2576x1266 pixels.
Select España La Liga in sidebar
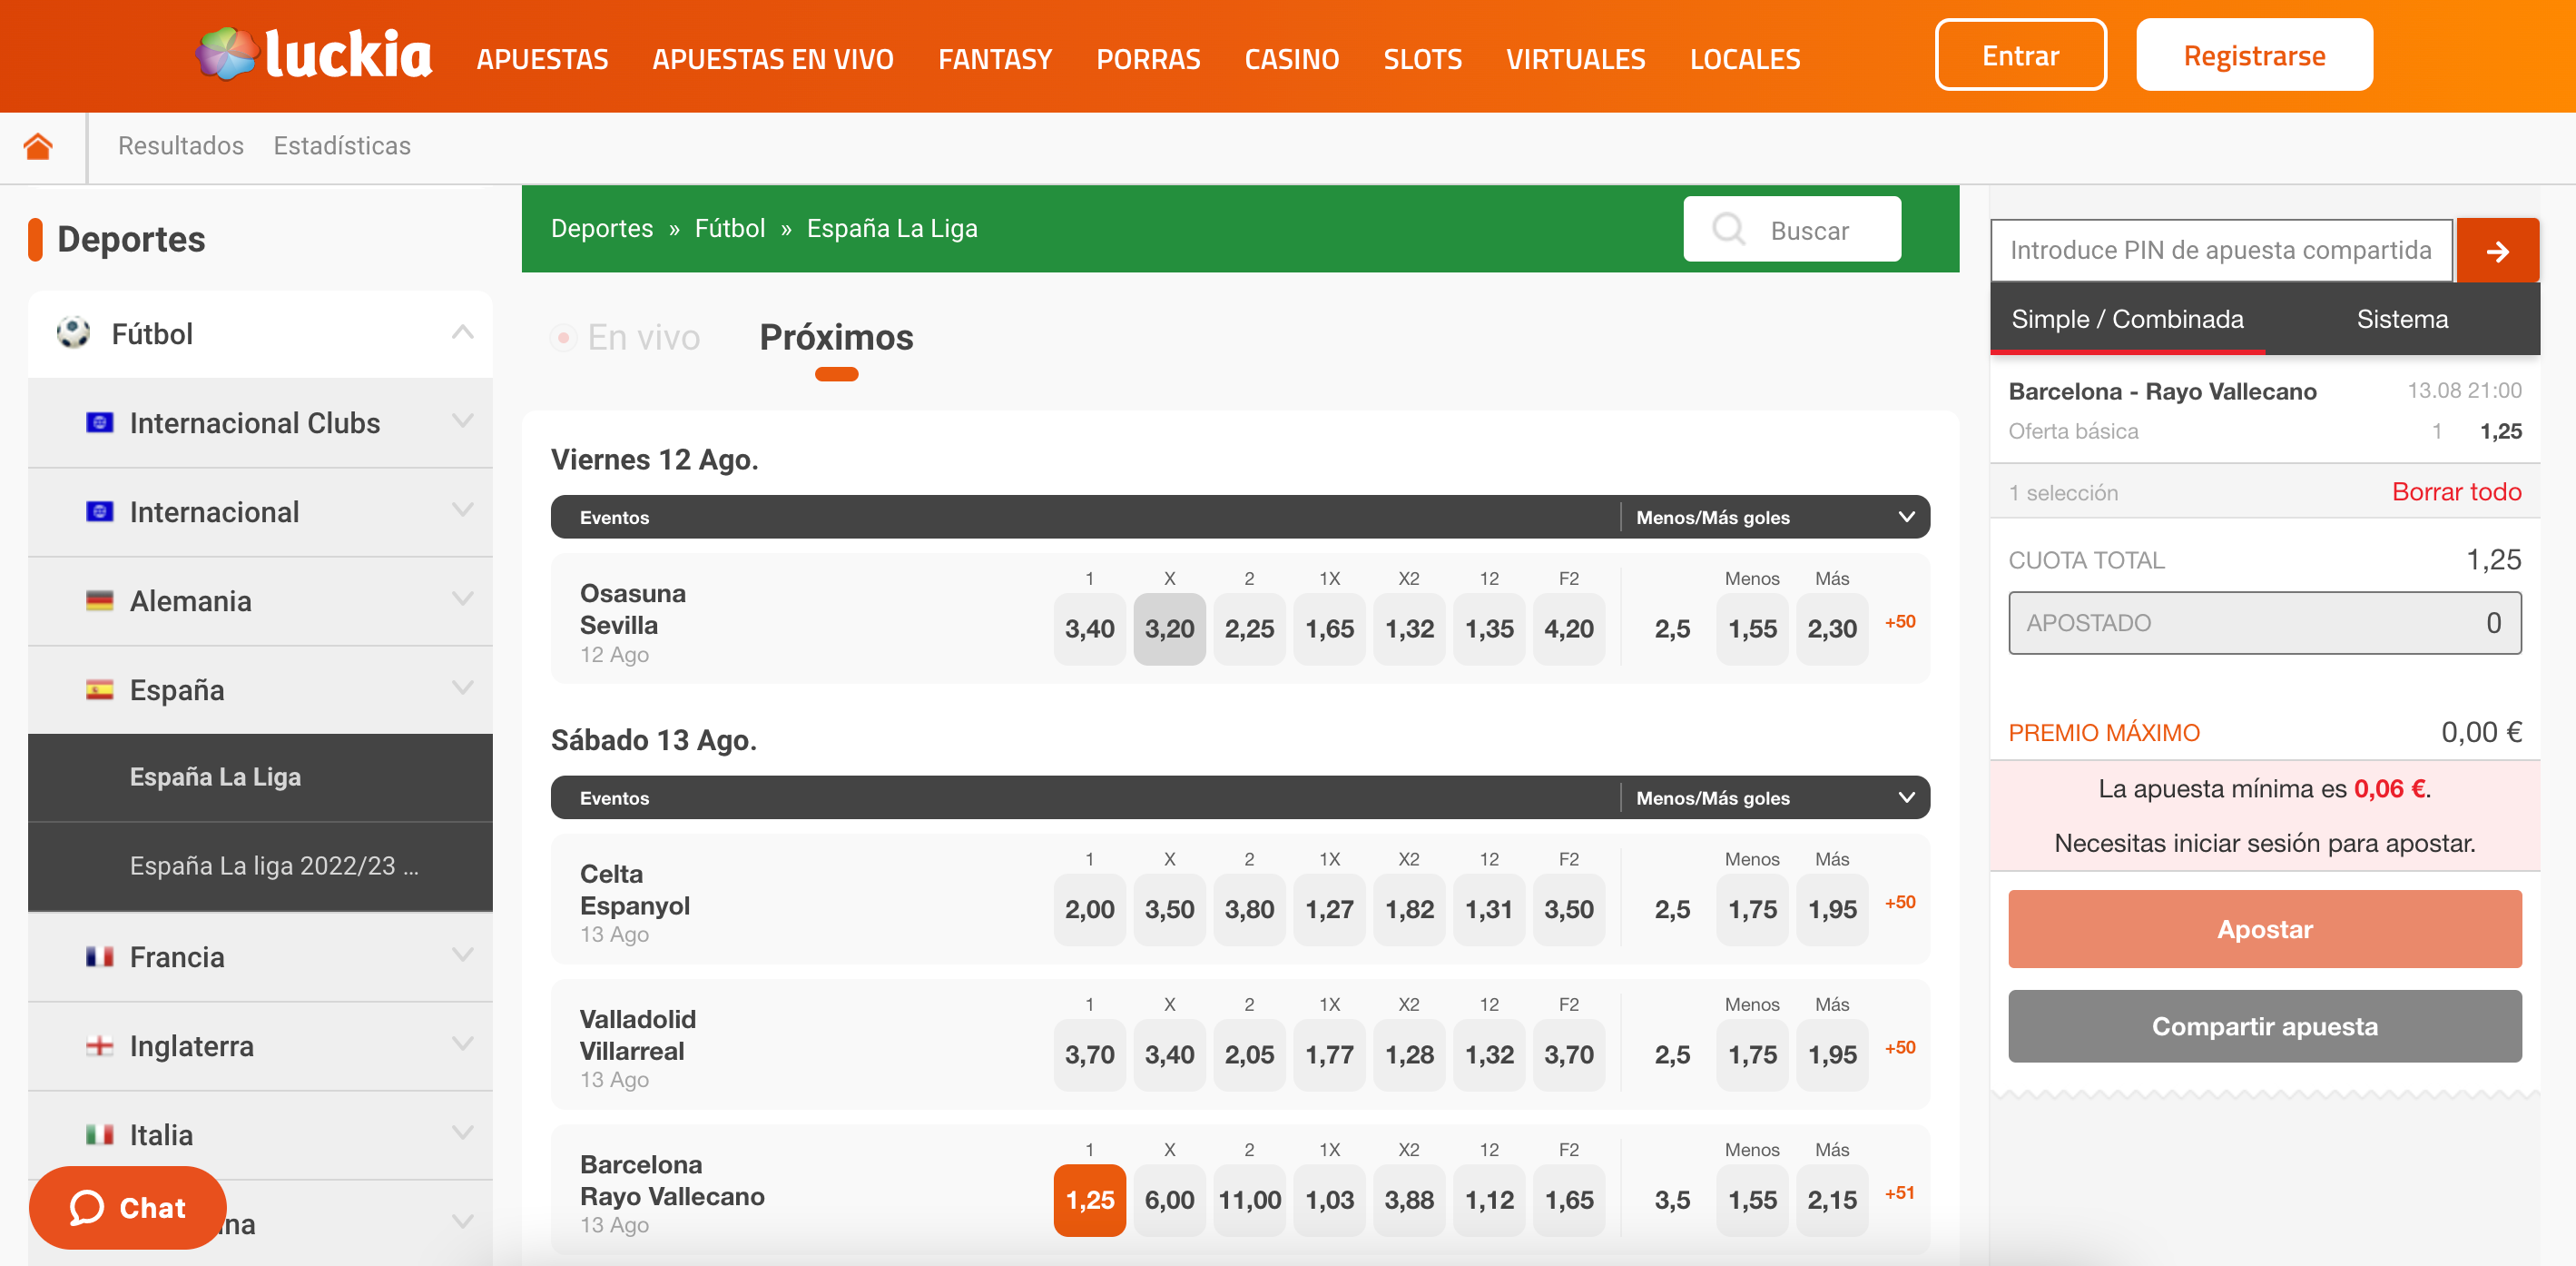coord(260,777)
